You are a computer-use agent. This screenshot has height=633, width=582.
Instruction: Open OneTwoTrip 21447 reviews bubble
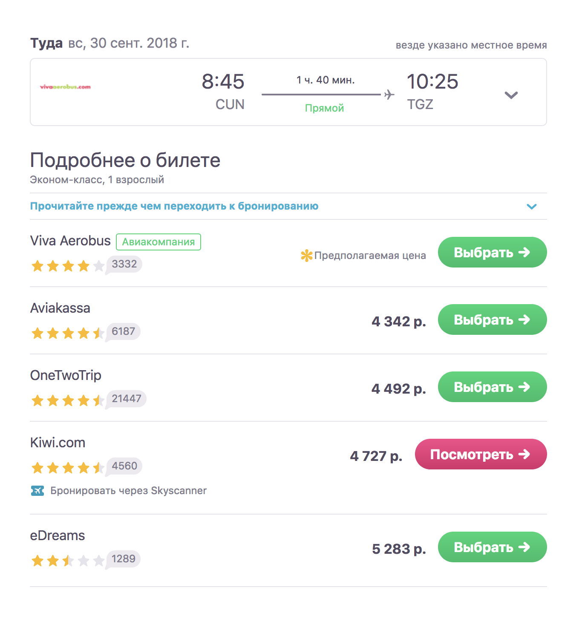pos(126,399)
